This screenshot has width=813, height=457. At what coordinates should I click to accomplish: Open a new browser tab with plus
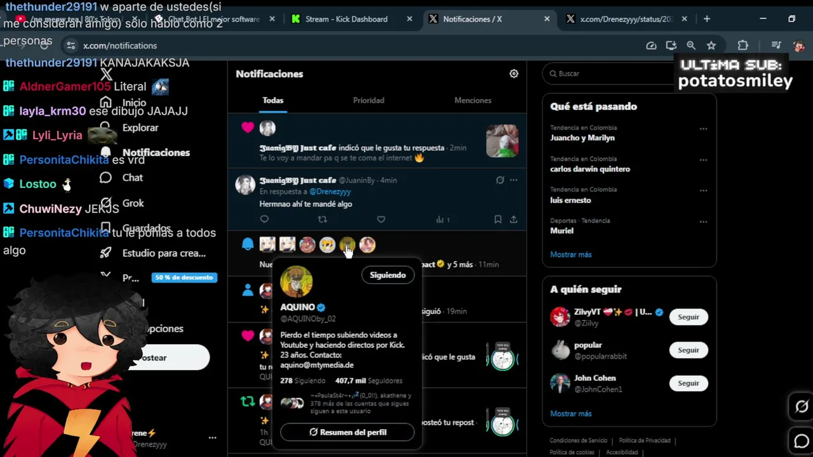pyautogui.click(x=707, y=19)
